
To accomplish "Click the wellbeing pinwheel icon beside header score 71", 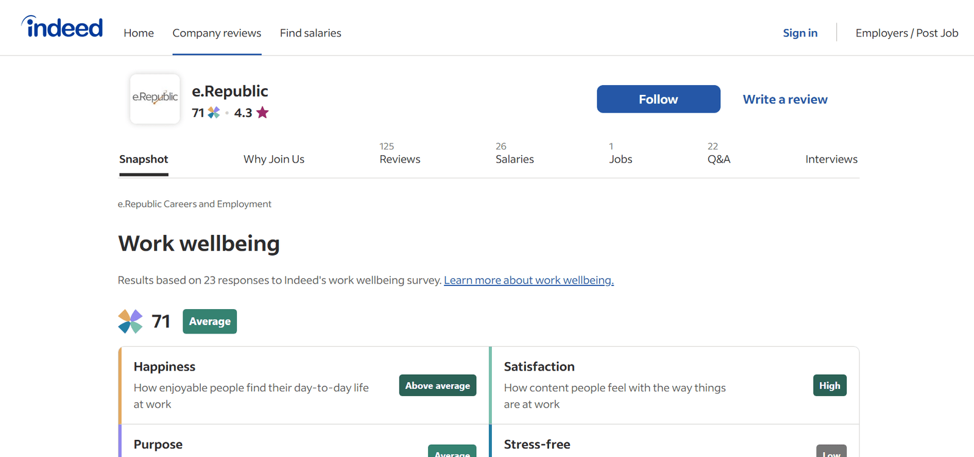I will tap(214, 113).
